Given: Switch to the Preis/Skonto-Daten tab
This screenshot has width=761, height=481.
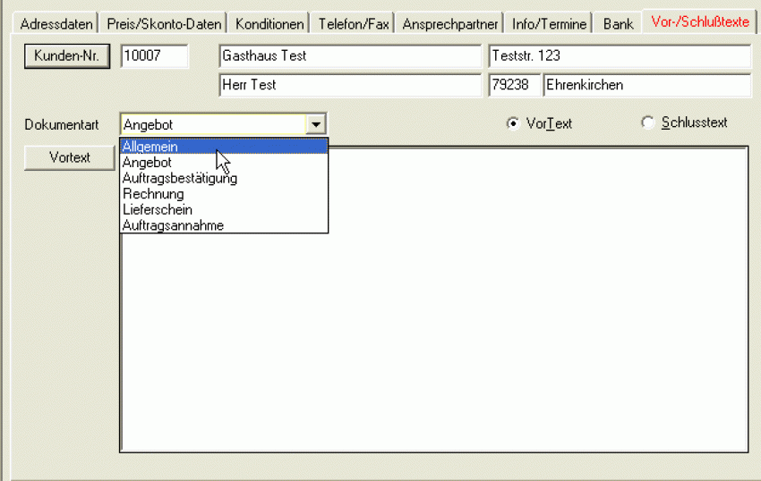Looking at the screenshot, I should click(x=164, y=24).
